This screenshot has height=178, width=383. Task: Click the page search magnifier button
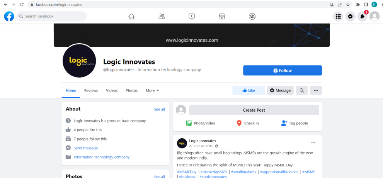[302, 90]
